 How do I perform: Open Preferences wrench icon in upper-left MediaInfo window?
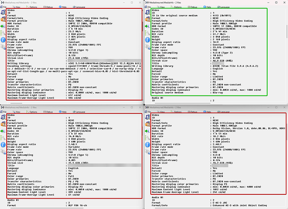3,33
